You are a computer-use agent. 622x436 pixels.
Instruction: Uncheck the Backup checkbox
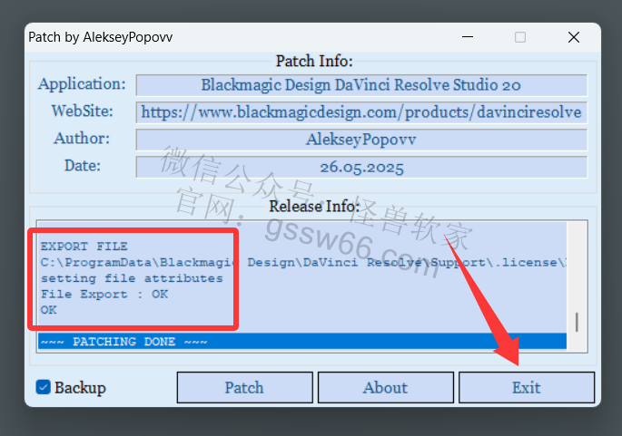coord(43,387)
